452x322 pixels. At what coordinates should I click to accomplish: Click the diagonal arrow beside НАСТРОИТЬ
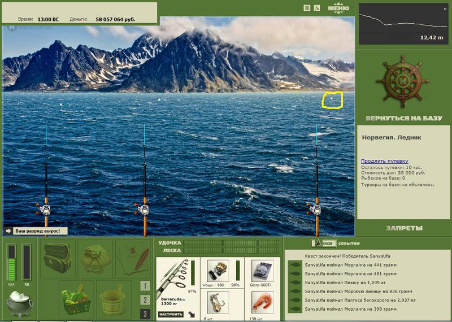click(192, 314)
